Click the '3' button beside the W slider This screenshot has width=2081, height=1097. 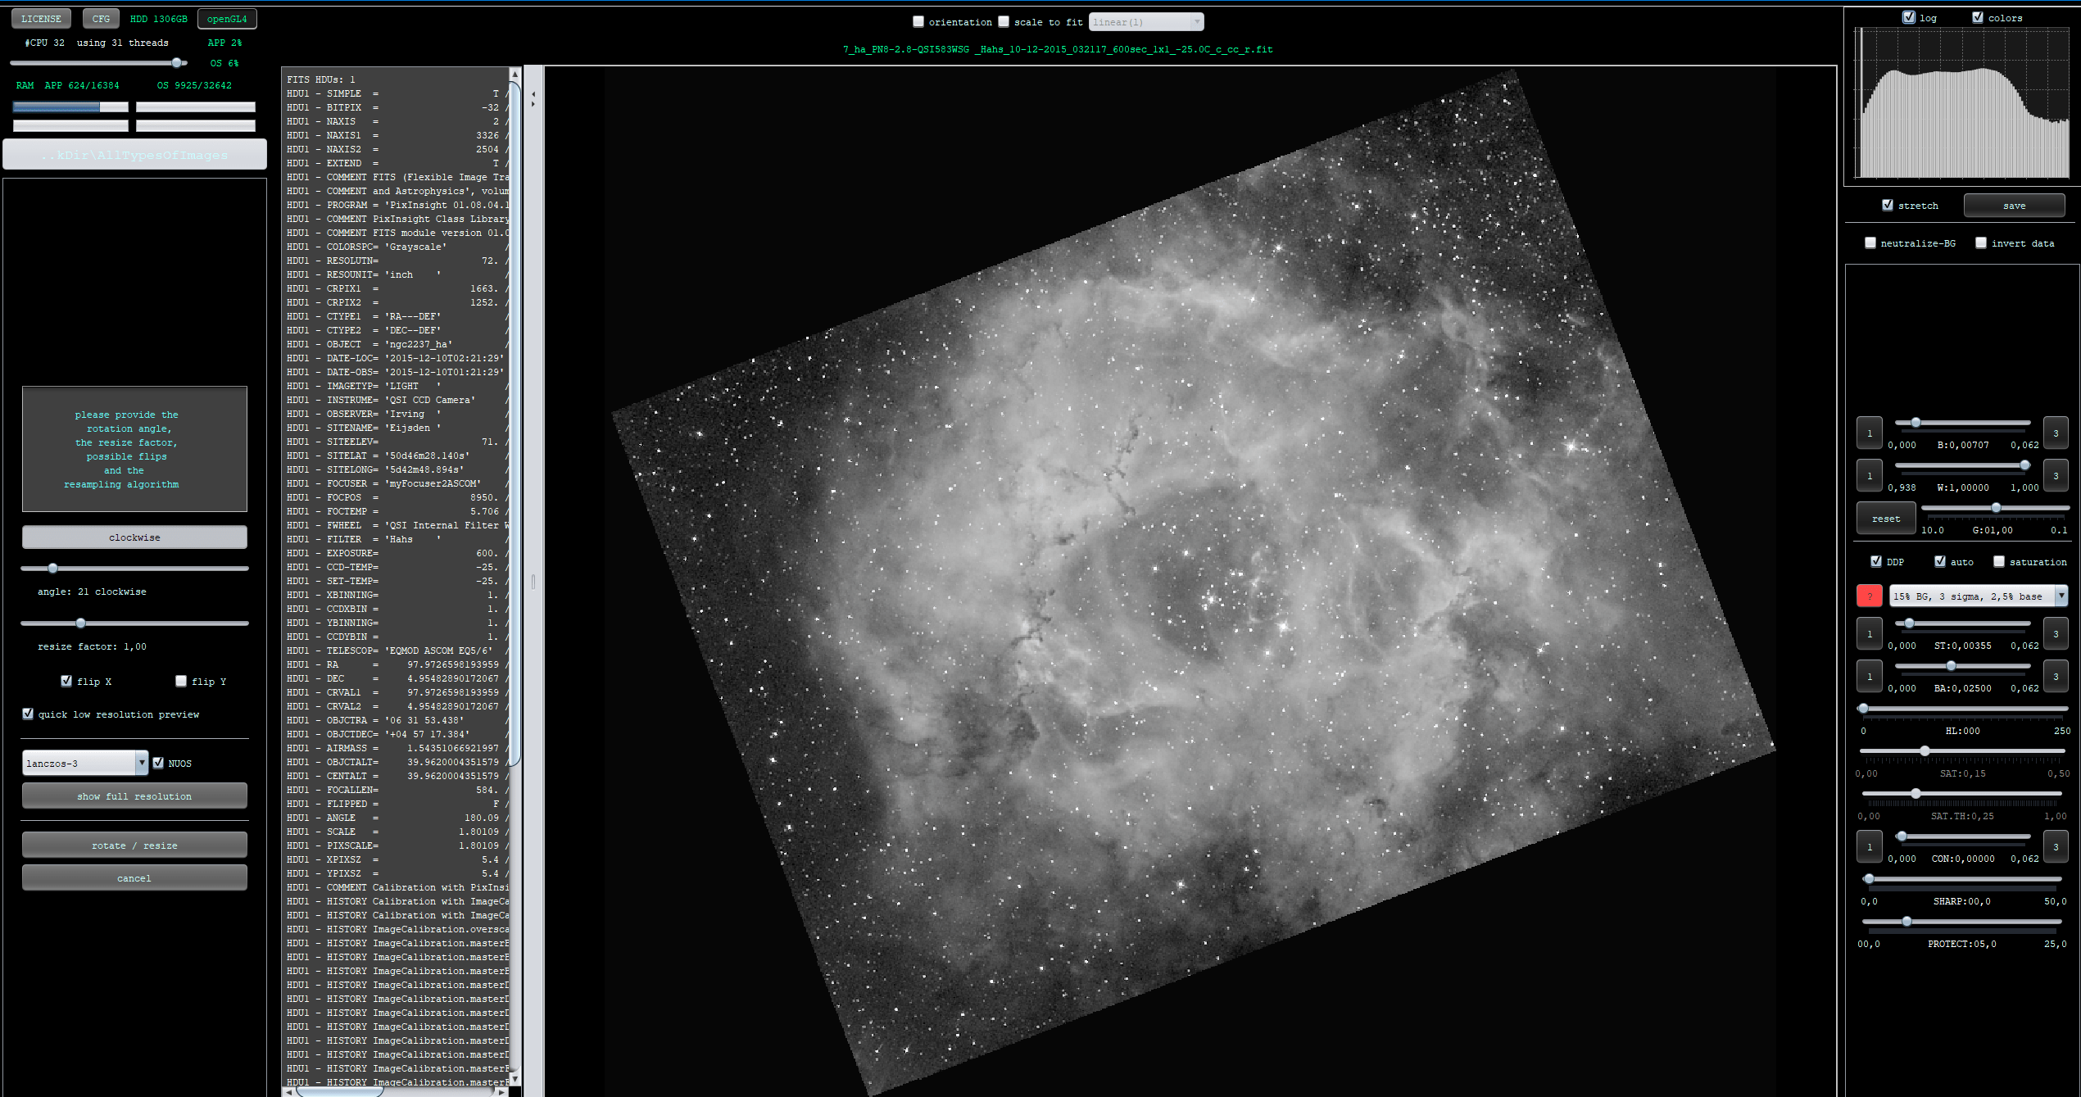[2055, 476]
